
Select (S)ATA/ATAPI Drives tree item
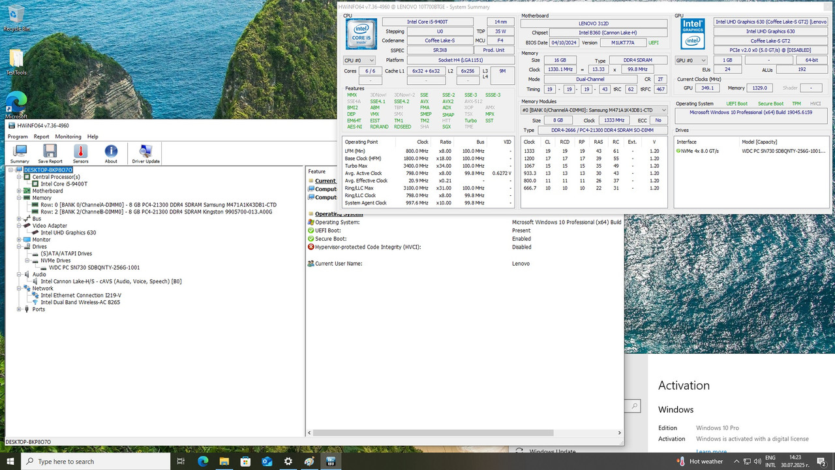66,253
